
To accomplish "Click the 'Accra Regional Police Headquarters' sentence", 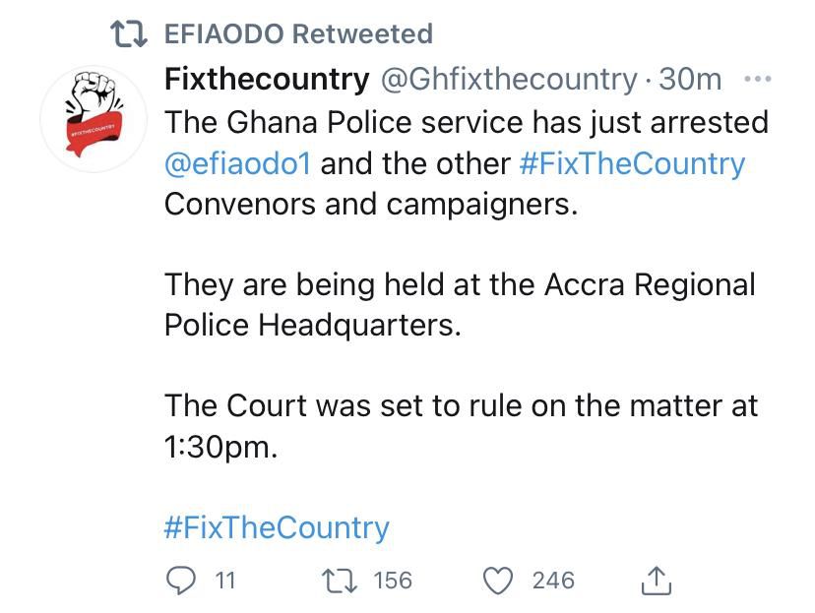I will (459, 304).
